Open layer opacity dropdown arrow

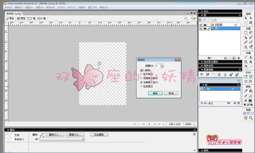click(x=210, y=20)
